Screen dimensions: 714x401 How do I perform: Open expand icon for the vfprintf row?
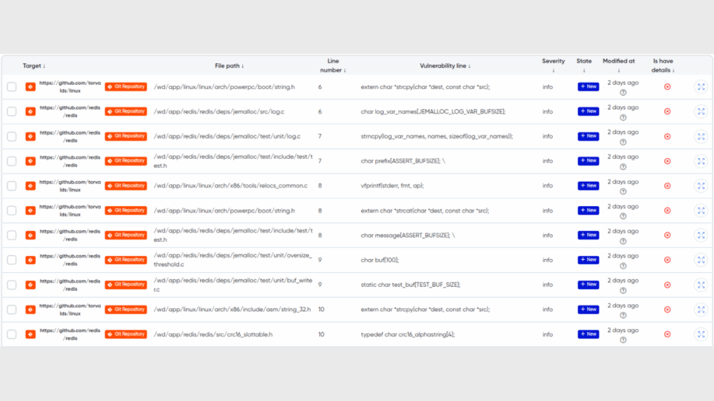pos(701,186)
